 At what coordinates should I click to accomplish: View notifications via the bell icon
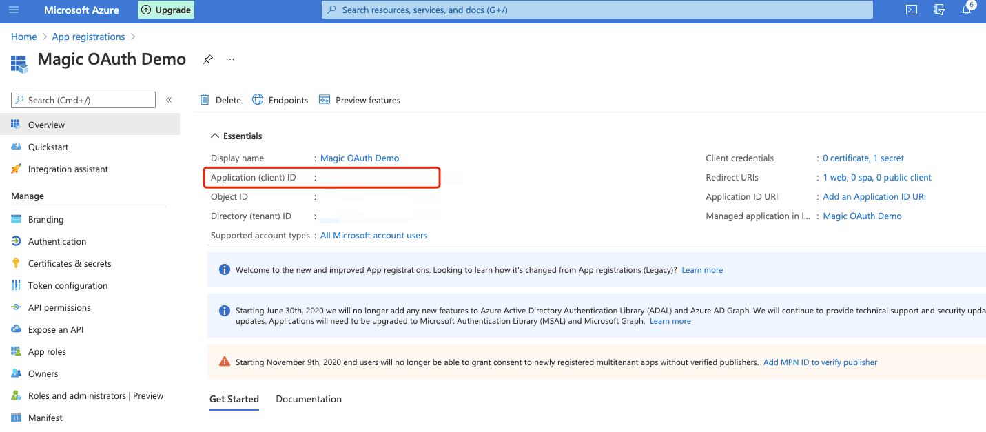(967, 10)
